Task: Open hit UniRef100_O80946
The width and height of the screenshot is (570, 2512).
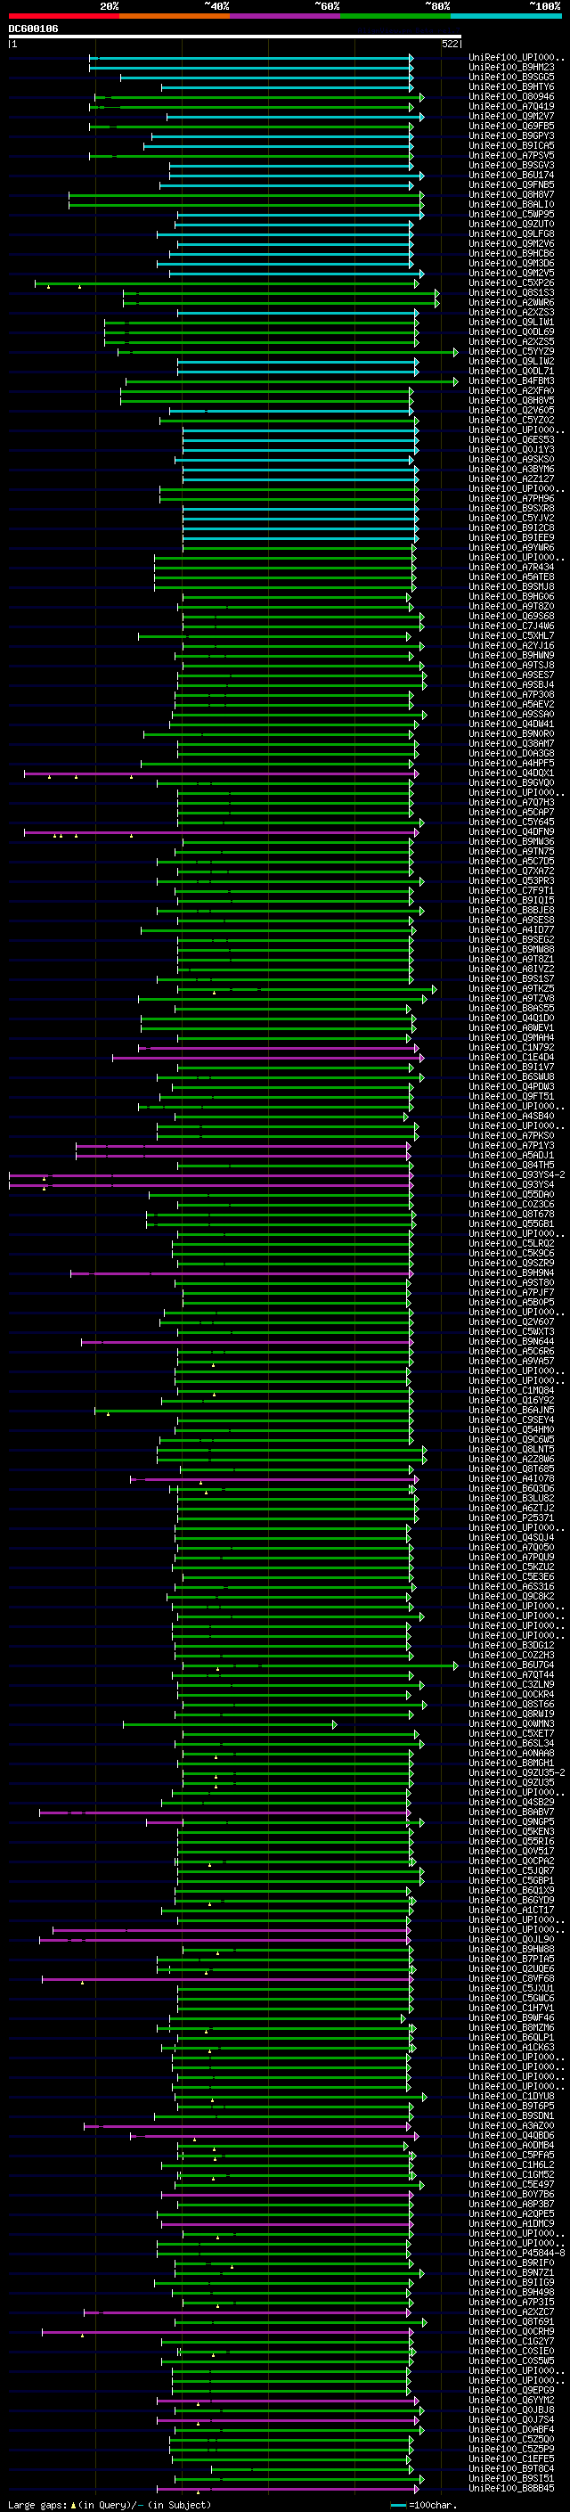Action: 511,96
